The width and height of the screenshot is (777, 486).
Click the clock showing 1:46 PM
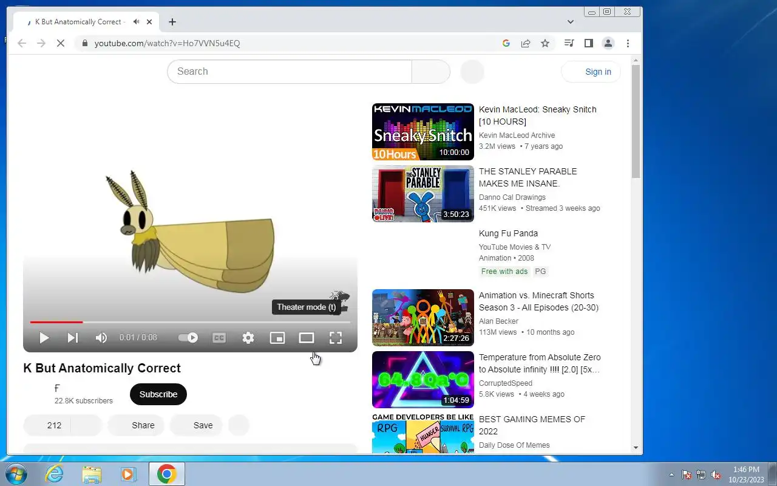coord(746,470)
